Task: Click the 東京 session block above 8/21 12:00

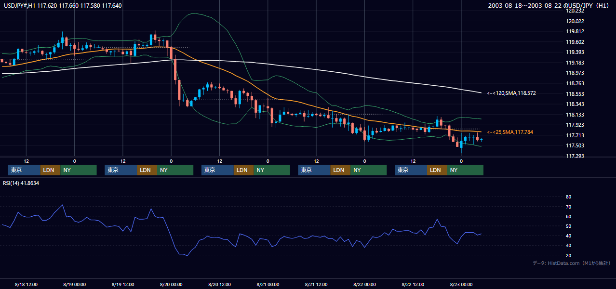Action: click(x=314, y=170)
